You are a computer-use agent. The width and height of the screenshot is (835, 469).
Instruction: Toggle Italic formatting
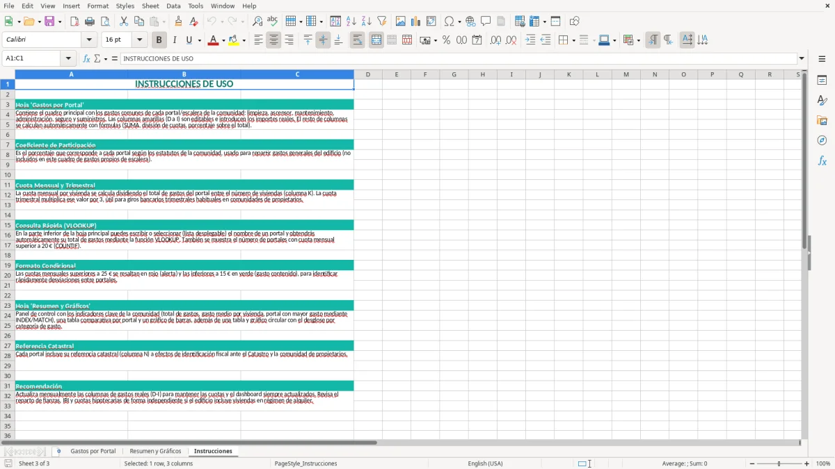pyautogui.click(x=174, y=40)
